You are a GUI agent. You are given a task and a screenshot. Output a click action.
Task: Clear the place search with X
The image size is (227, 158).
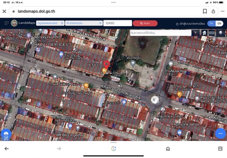(x=195, y=33)
